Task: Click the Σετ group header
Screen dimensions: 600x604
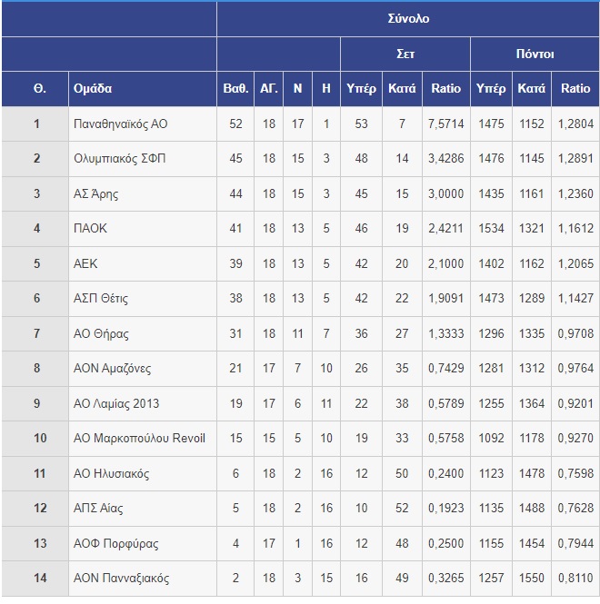Action: [405, 54]
